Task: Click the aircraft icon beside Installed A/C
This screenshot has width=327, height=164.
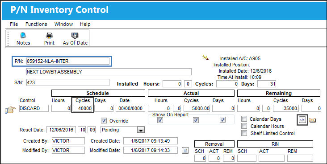Action: coord(205,58)
